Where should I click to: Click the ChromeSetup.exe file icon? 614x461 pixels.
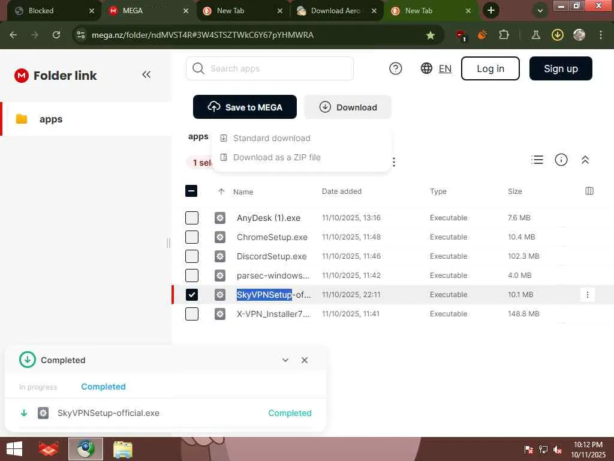point(219,237)
